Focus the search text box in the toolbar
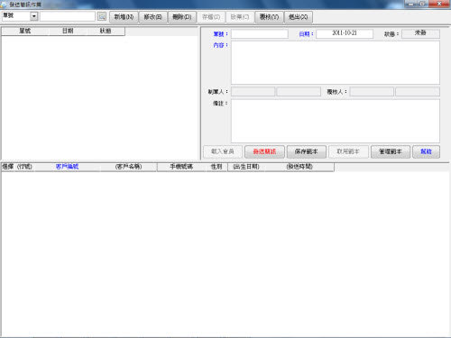This screenshot has height=338, width=451. (x=68, y=16)
